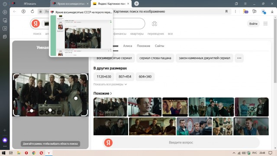The image size is (277, 156).
Task: Select the восьмидесятые сериал chip
Action: [114, 58]
